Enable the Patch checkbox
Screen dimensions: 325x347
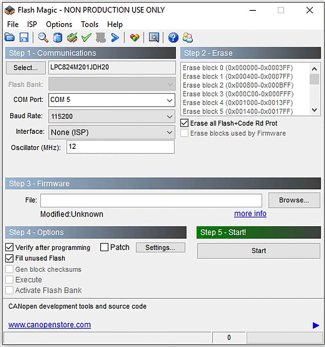coord(104,248)
